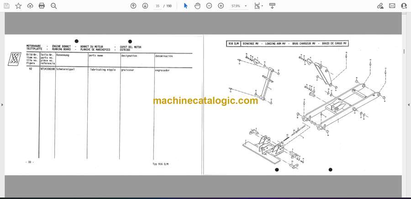Image resolution: width=411 pixels, height=199 pixels.
Task: Click the text 'engrasador'
Action: (x=162, y=70)
